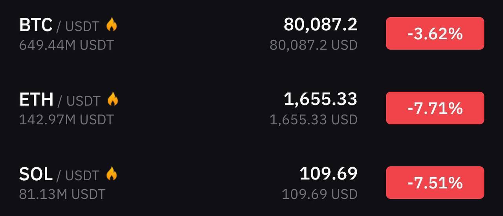Click ETH volume 142.97M USDT
This screenshot has width=503, height=216.
coord(66,120)
